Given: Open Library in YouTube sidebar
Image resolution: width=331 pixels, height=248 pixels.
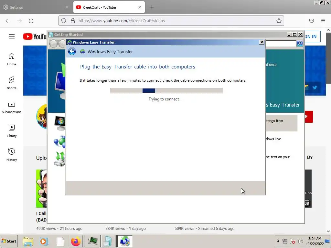Looking at the screenshot, I should coord(12,131).
